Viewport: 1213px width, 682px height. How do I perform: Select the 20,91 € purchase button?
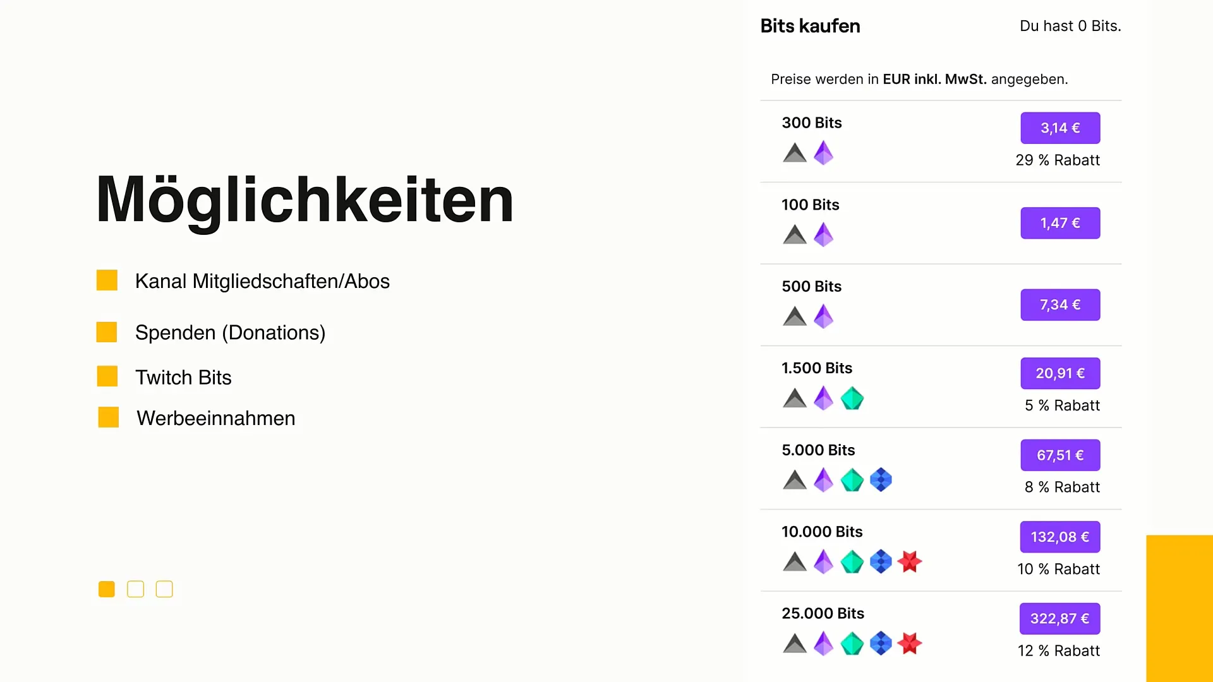pyautogui.click(x=1060, y=373)
